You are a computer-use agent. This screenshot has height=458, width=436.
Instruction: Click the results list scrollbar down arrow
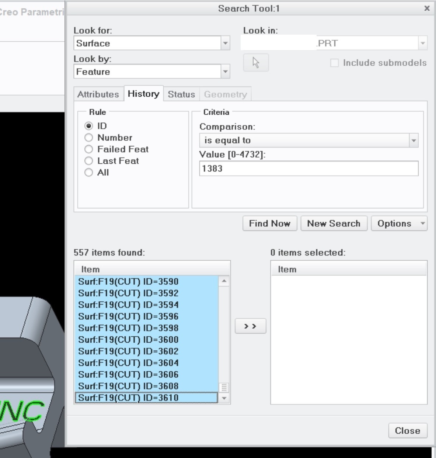point(224,398)
